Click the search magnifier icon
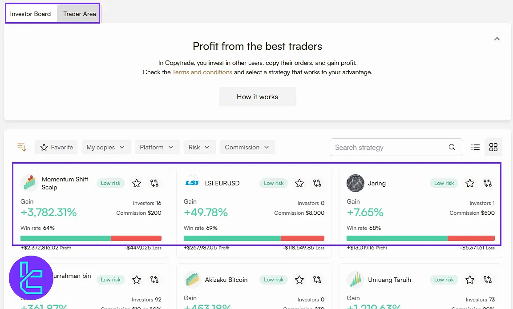The width and height of the screenshot is (513, 309). click(452, 147)
